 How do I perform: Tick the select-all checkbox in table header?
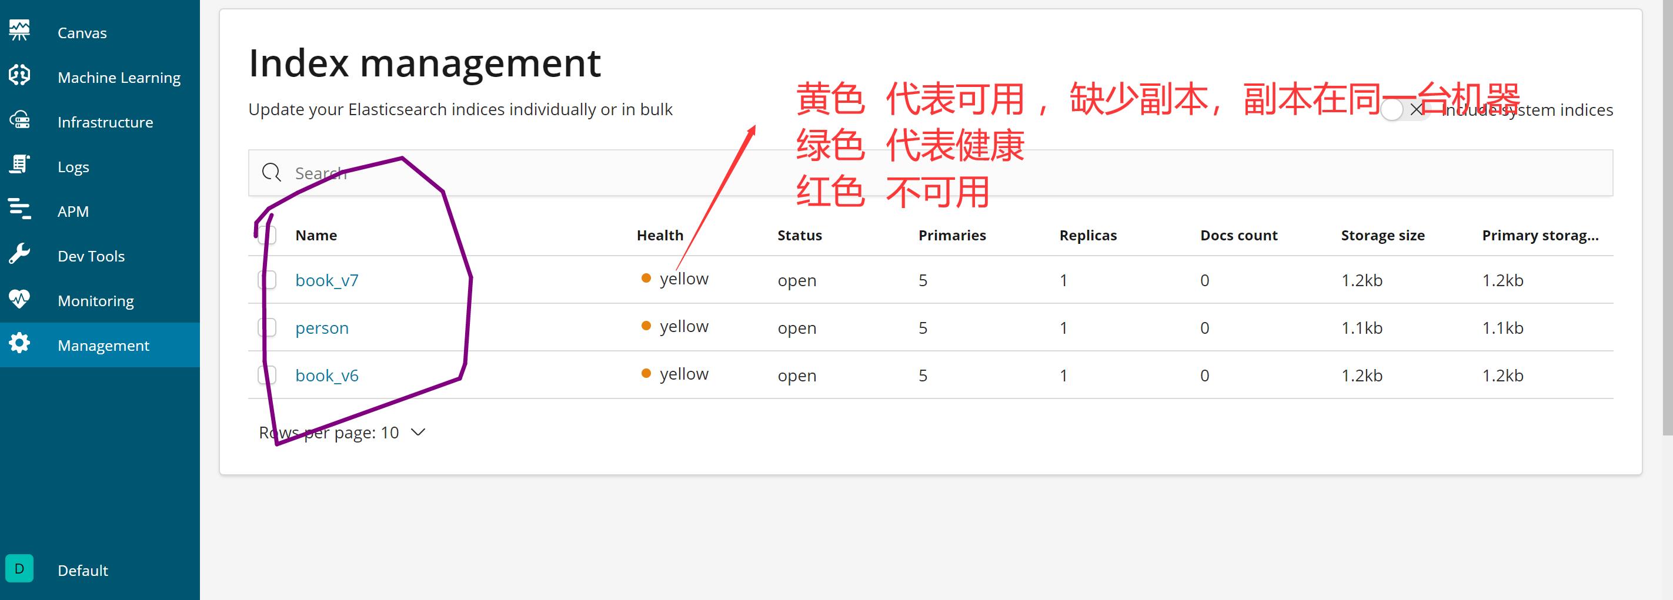[267, 235]
